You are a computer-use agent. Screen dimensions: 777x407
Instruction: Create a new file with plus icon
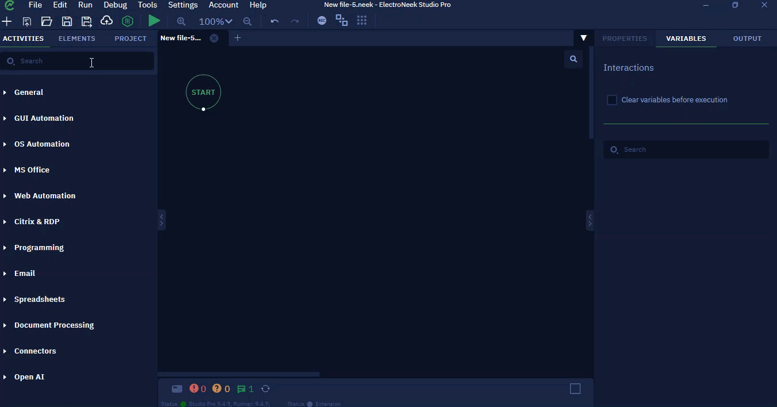pos(7,21)
